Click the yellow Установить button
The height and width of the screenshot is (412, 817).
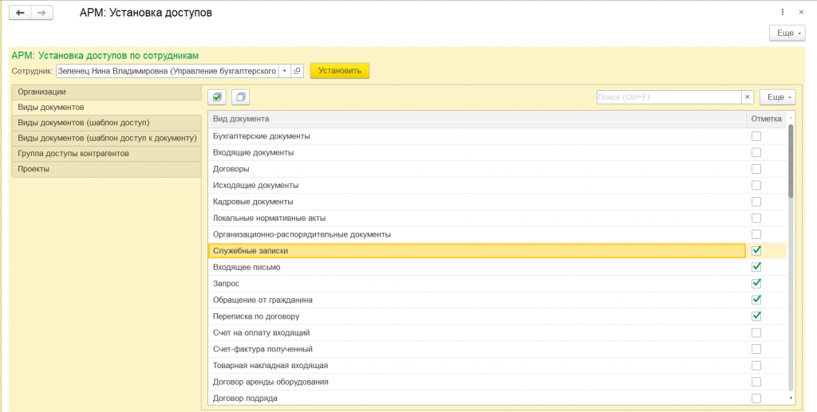340,71
